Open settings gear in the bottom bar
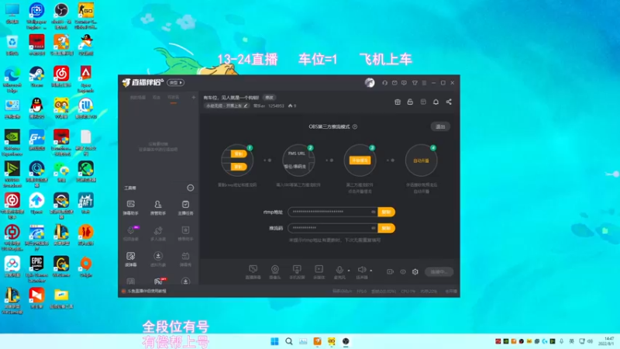The image size is (620, 349). [415, 272]
